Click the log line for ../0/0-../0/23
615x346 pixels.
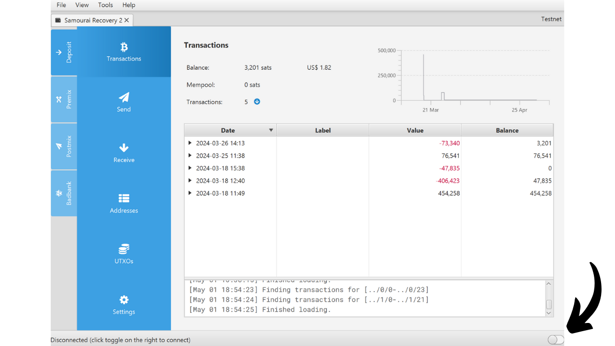pyautogui.click(x=309, y=290)
